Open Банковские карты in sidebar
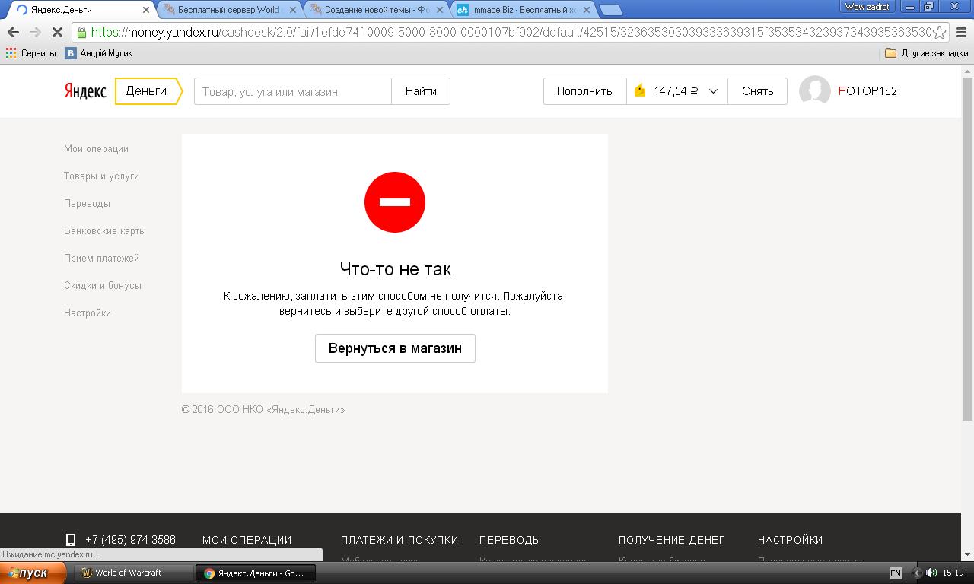The height and width of the screenshot is (584, 974). coord(105,231)
